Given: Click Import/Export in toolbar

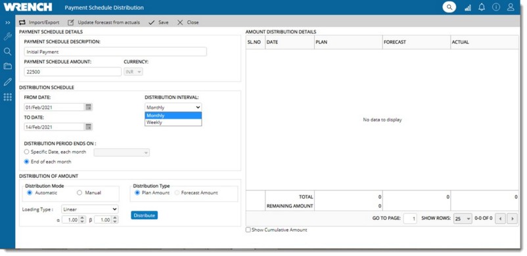Looking at the screenshot, I should pyautogui.click(x=39, y=22).
